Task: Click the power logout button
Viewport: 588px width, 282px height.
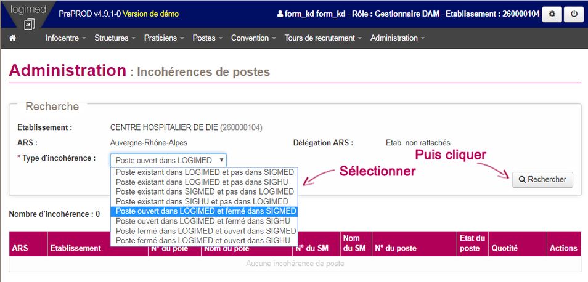Action: click(574, 14)
